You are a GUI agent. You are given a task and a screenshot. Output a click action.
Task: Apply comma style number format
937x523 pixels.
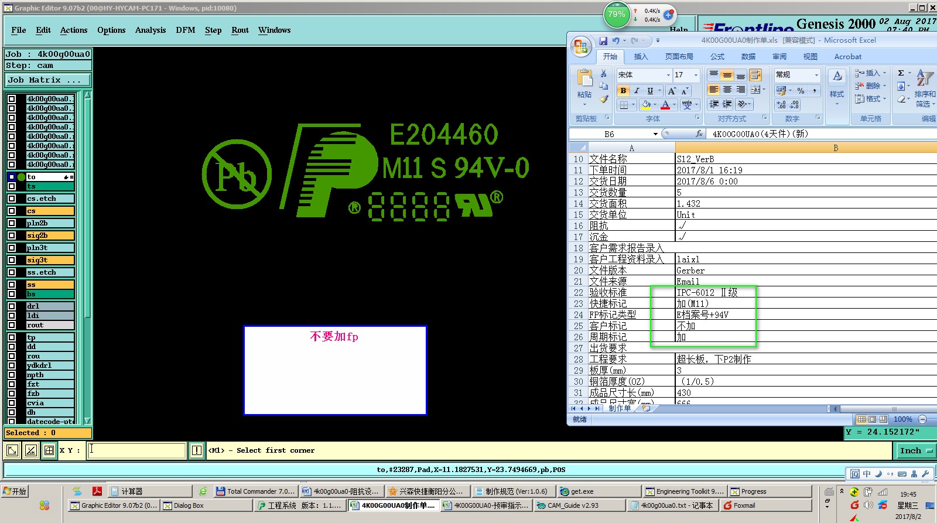[814, 91]
